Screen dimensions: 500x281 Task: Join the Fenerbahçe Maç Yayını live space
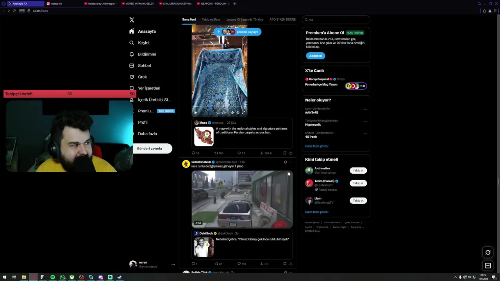[x=336, y=82]
